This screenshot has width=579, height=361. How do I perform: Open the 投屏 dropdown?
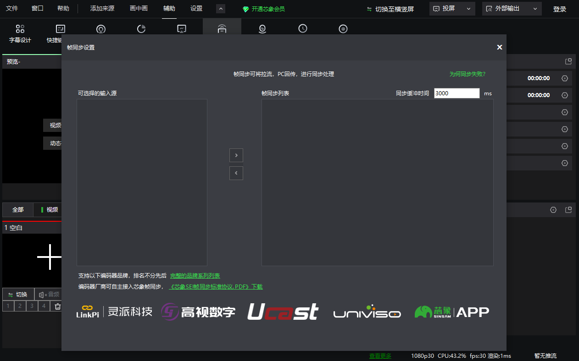click(452, 9)
